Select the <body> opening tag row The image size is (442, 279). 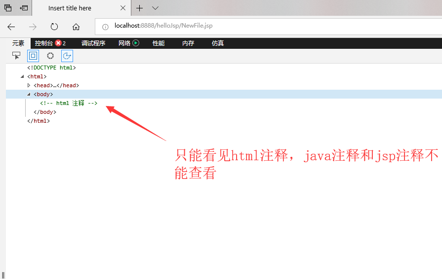click(224, 94)
